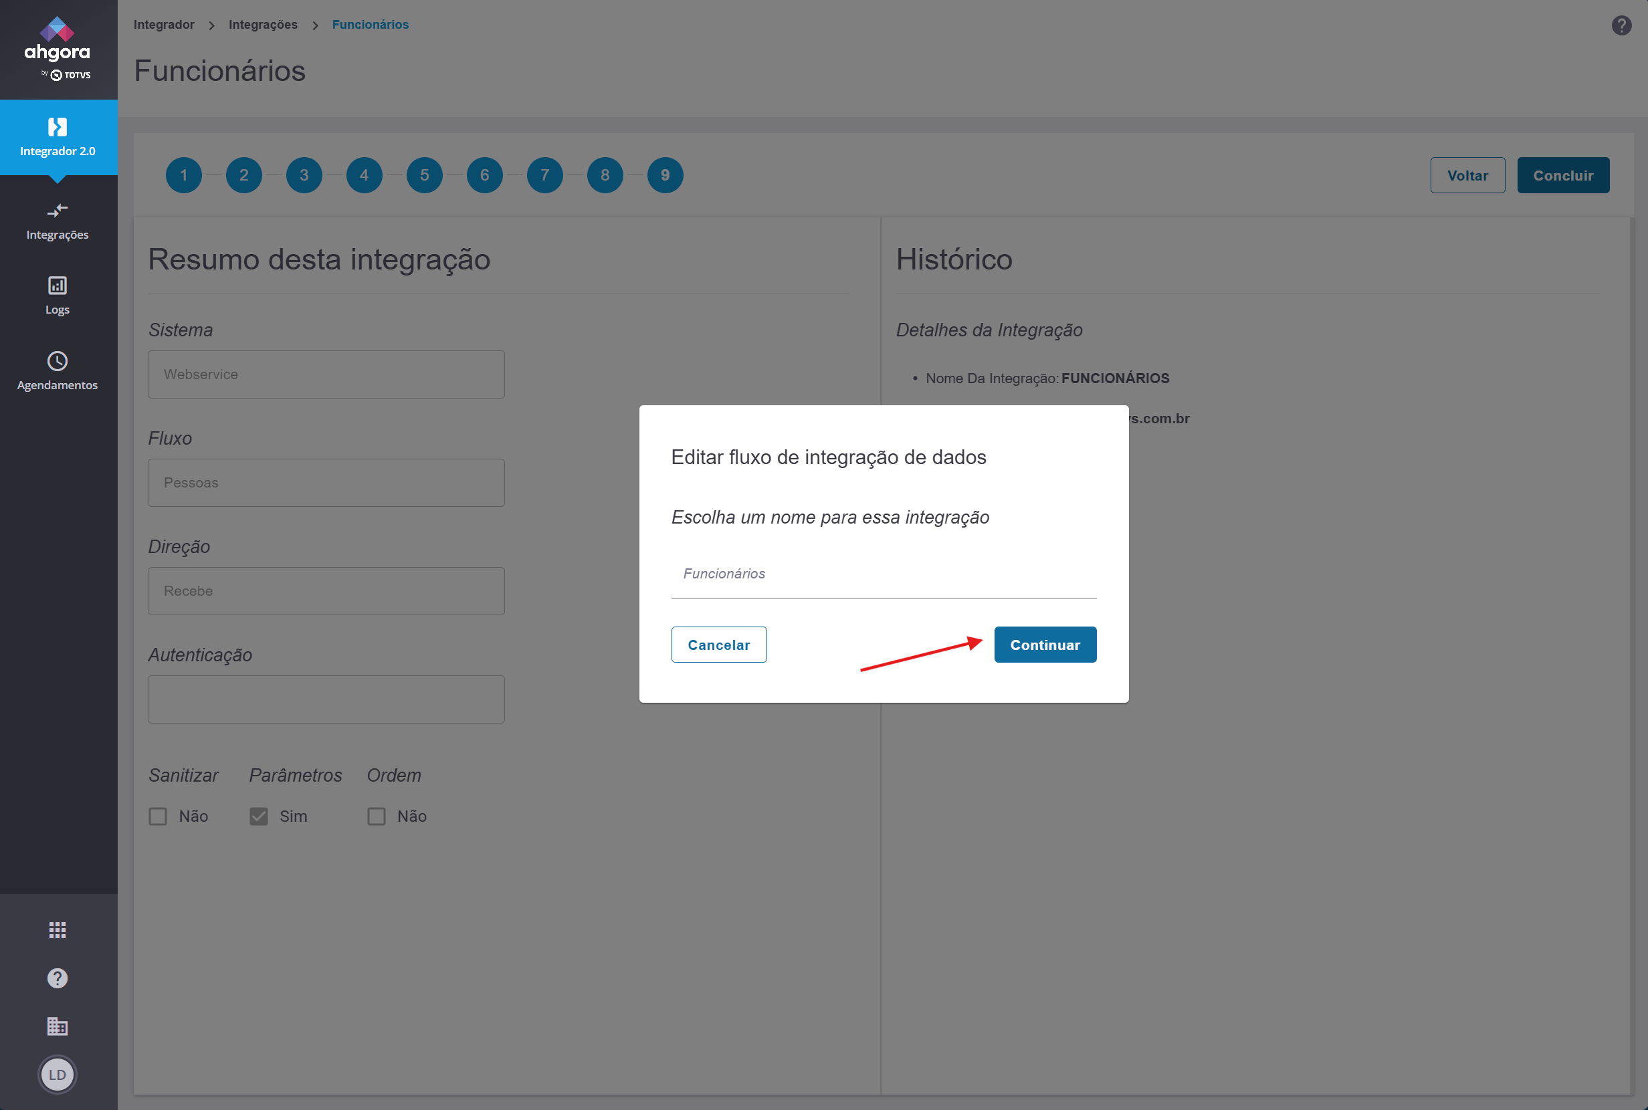Viewport: 1648px width, 1110px height.
Task: Click the company building icon
Action: 58,1026
